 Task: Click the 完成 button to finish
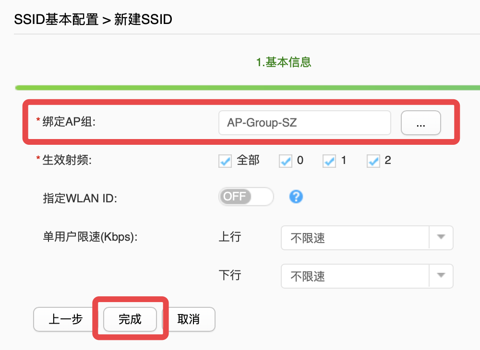[129, 319]
